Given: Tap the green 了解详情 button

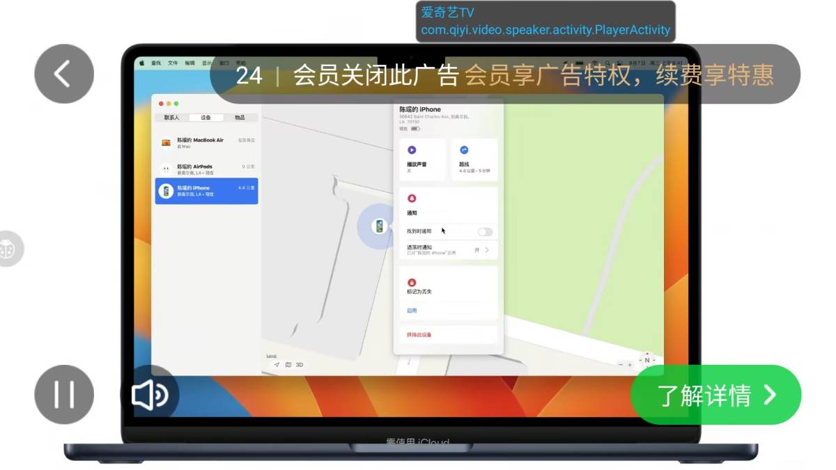Looking at the screenshot, I should tap(716, 395).
